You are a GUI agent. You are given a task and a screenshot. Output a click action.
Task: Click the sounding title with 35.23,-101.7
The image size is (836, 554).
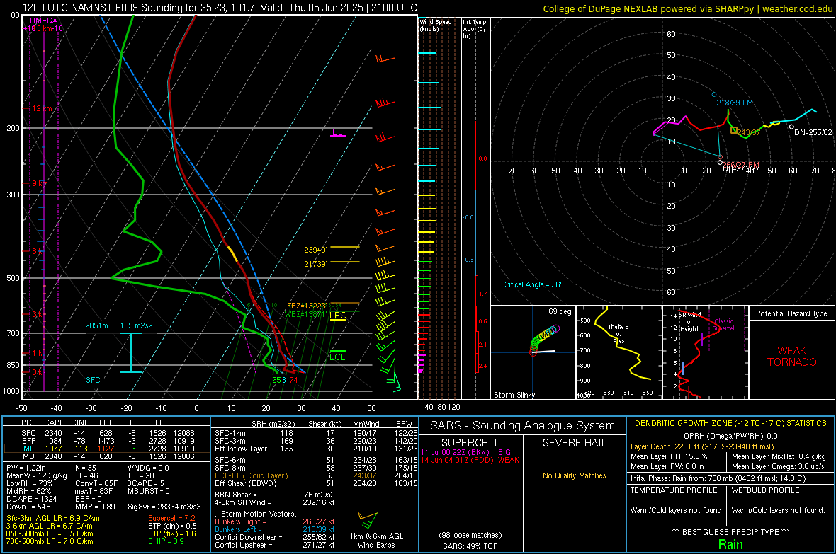[x=220, y=8]
